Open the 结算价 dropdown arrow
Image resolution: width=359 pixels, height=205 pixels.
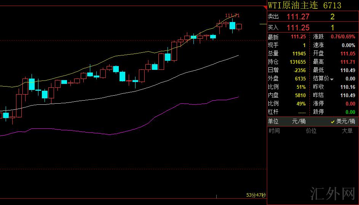(332, 79)
